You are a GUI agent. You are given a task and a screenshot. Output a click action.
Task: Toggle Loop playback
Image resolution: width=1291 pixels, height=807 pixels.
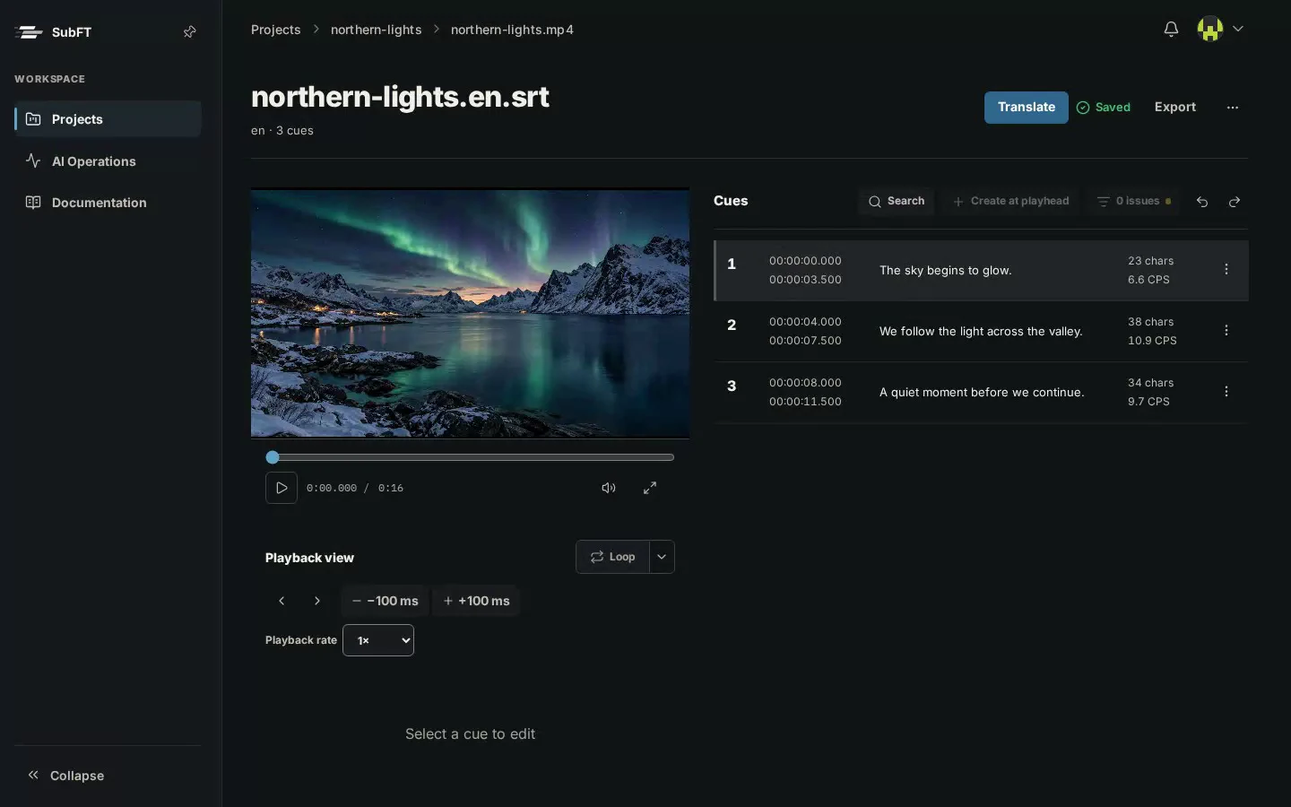612,557
